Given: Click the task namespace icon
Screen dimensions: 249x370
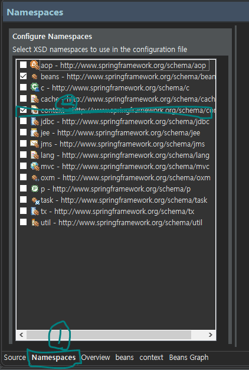Looking at the screenshot, I should point(35,200).
